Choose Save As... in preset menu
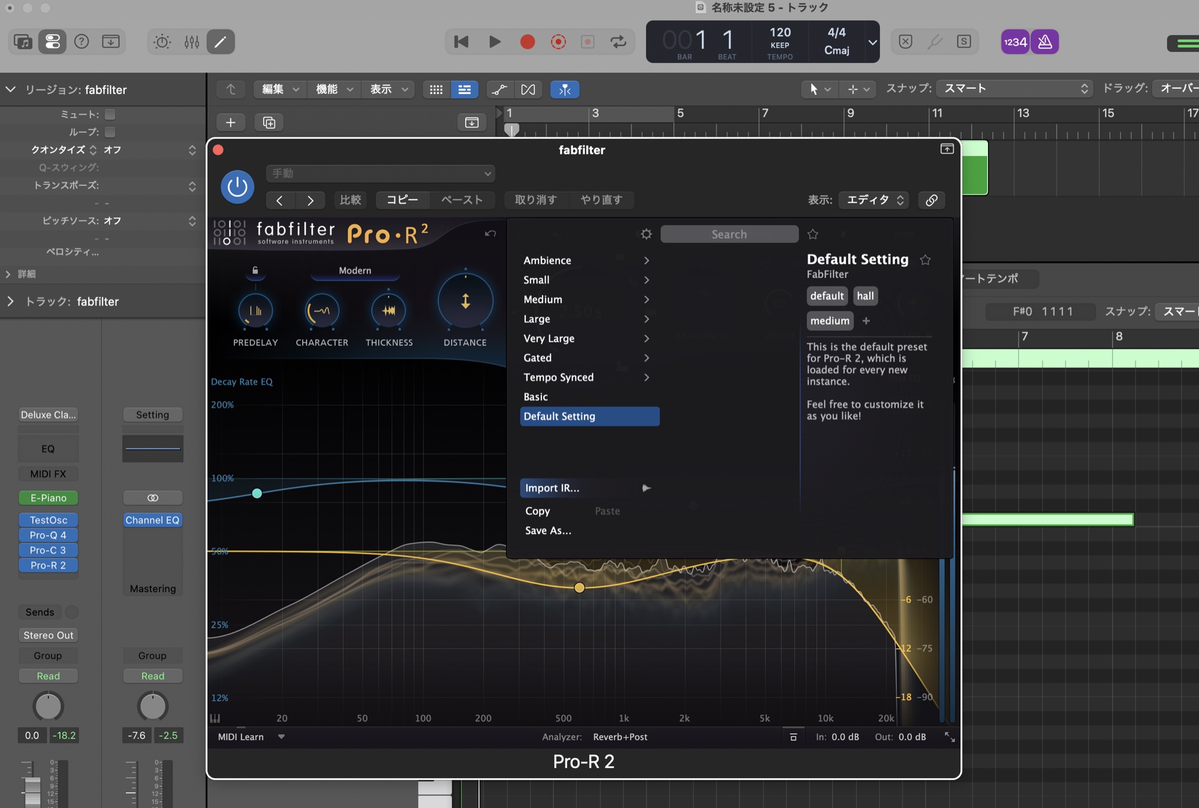The width and height of the screenshot is (1199, 808). click(x=548, y=530)
